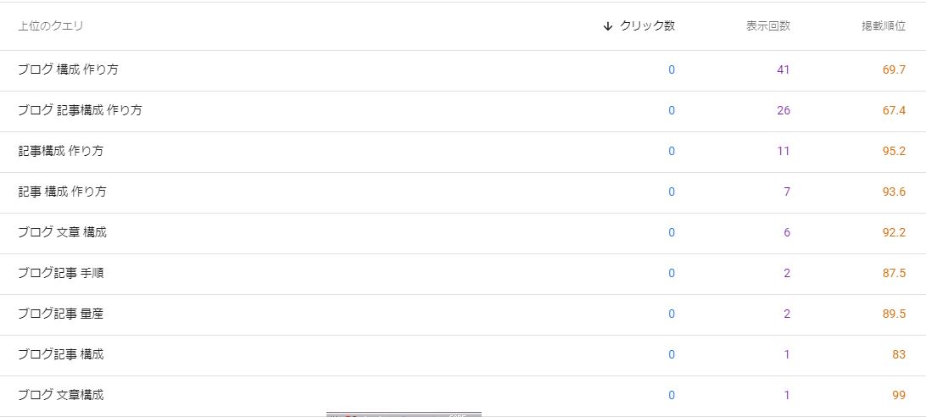
Task: Open query ブログ記事 構成
Action: 60,354
